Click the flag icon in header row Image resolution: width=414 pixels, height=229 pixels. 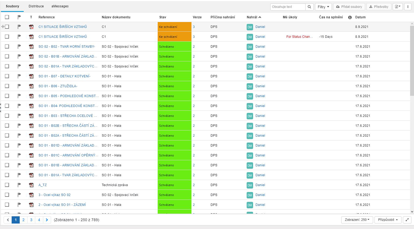tap(19, 17)
